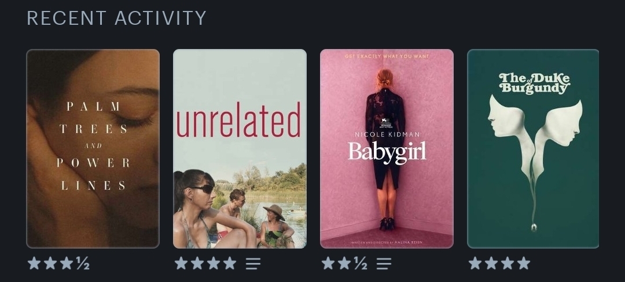The image size is (625, 282).
Task: Click the half-star under Palm Trees and Power Lines
Action: pyautogui.click(x=83, y=263)
